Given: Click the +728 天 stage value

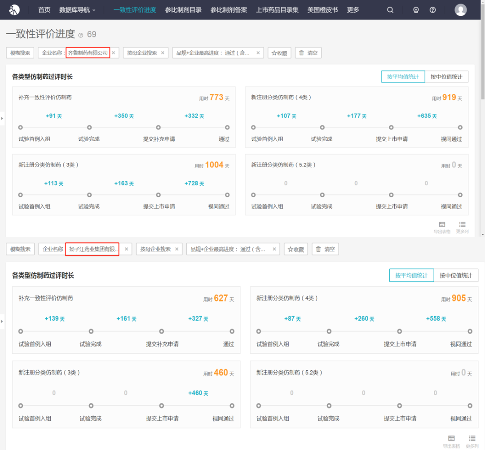Looking at the screenshot, I should click(x=194, y=183).
